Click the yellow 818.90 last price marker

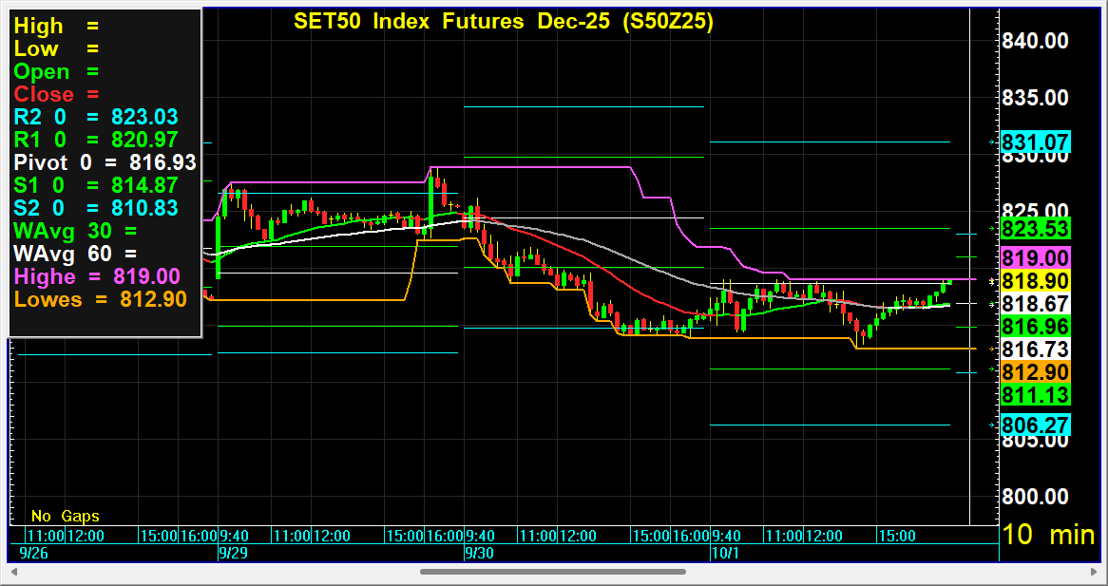1035,281
